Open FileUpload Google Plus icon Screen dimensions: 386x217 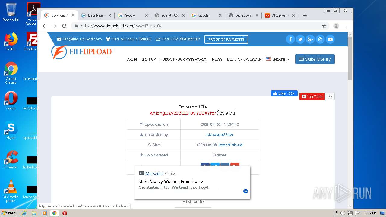coord(310,39)
